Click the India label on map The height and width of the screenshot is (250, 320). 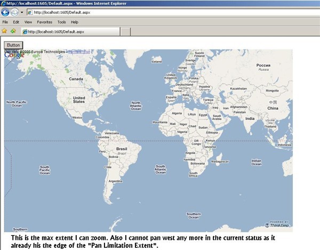250,118
